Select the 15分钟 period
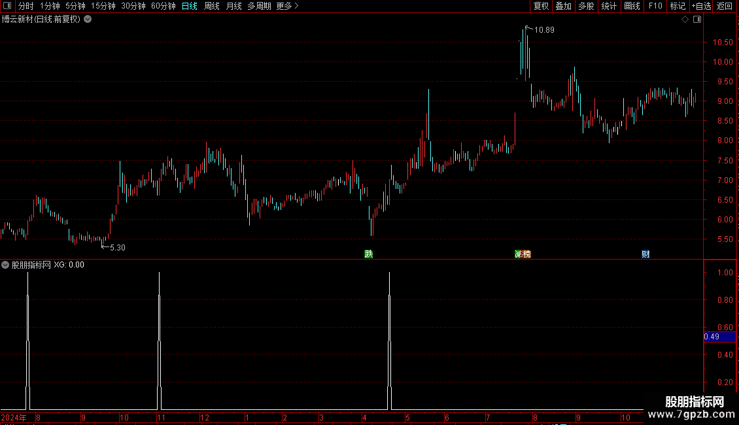This screenshot has height=425, width=739. (x=103, y=6)
